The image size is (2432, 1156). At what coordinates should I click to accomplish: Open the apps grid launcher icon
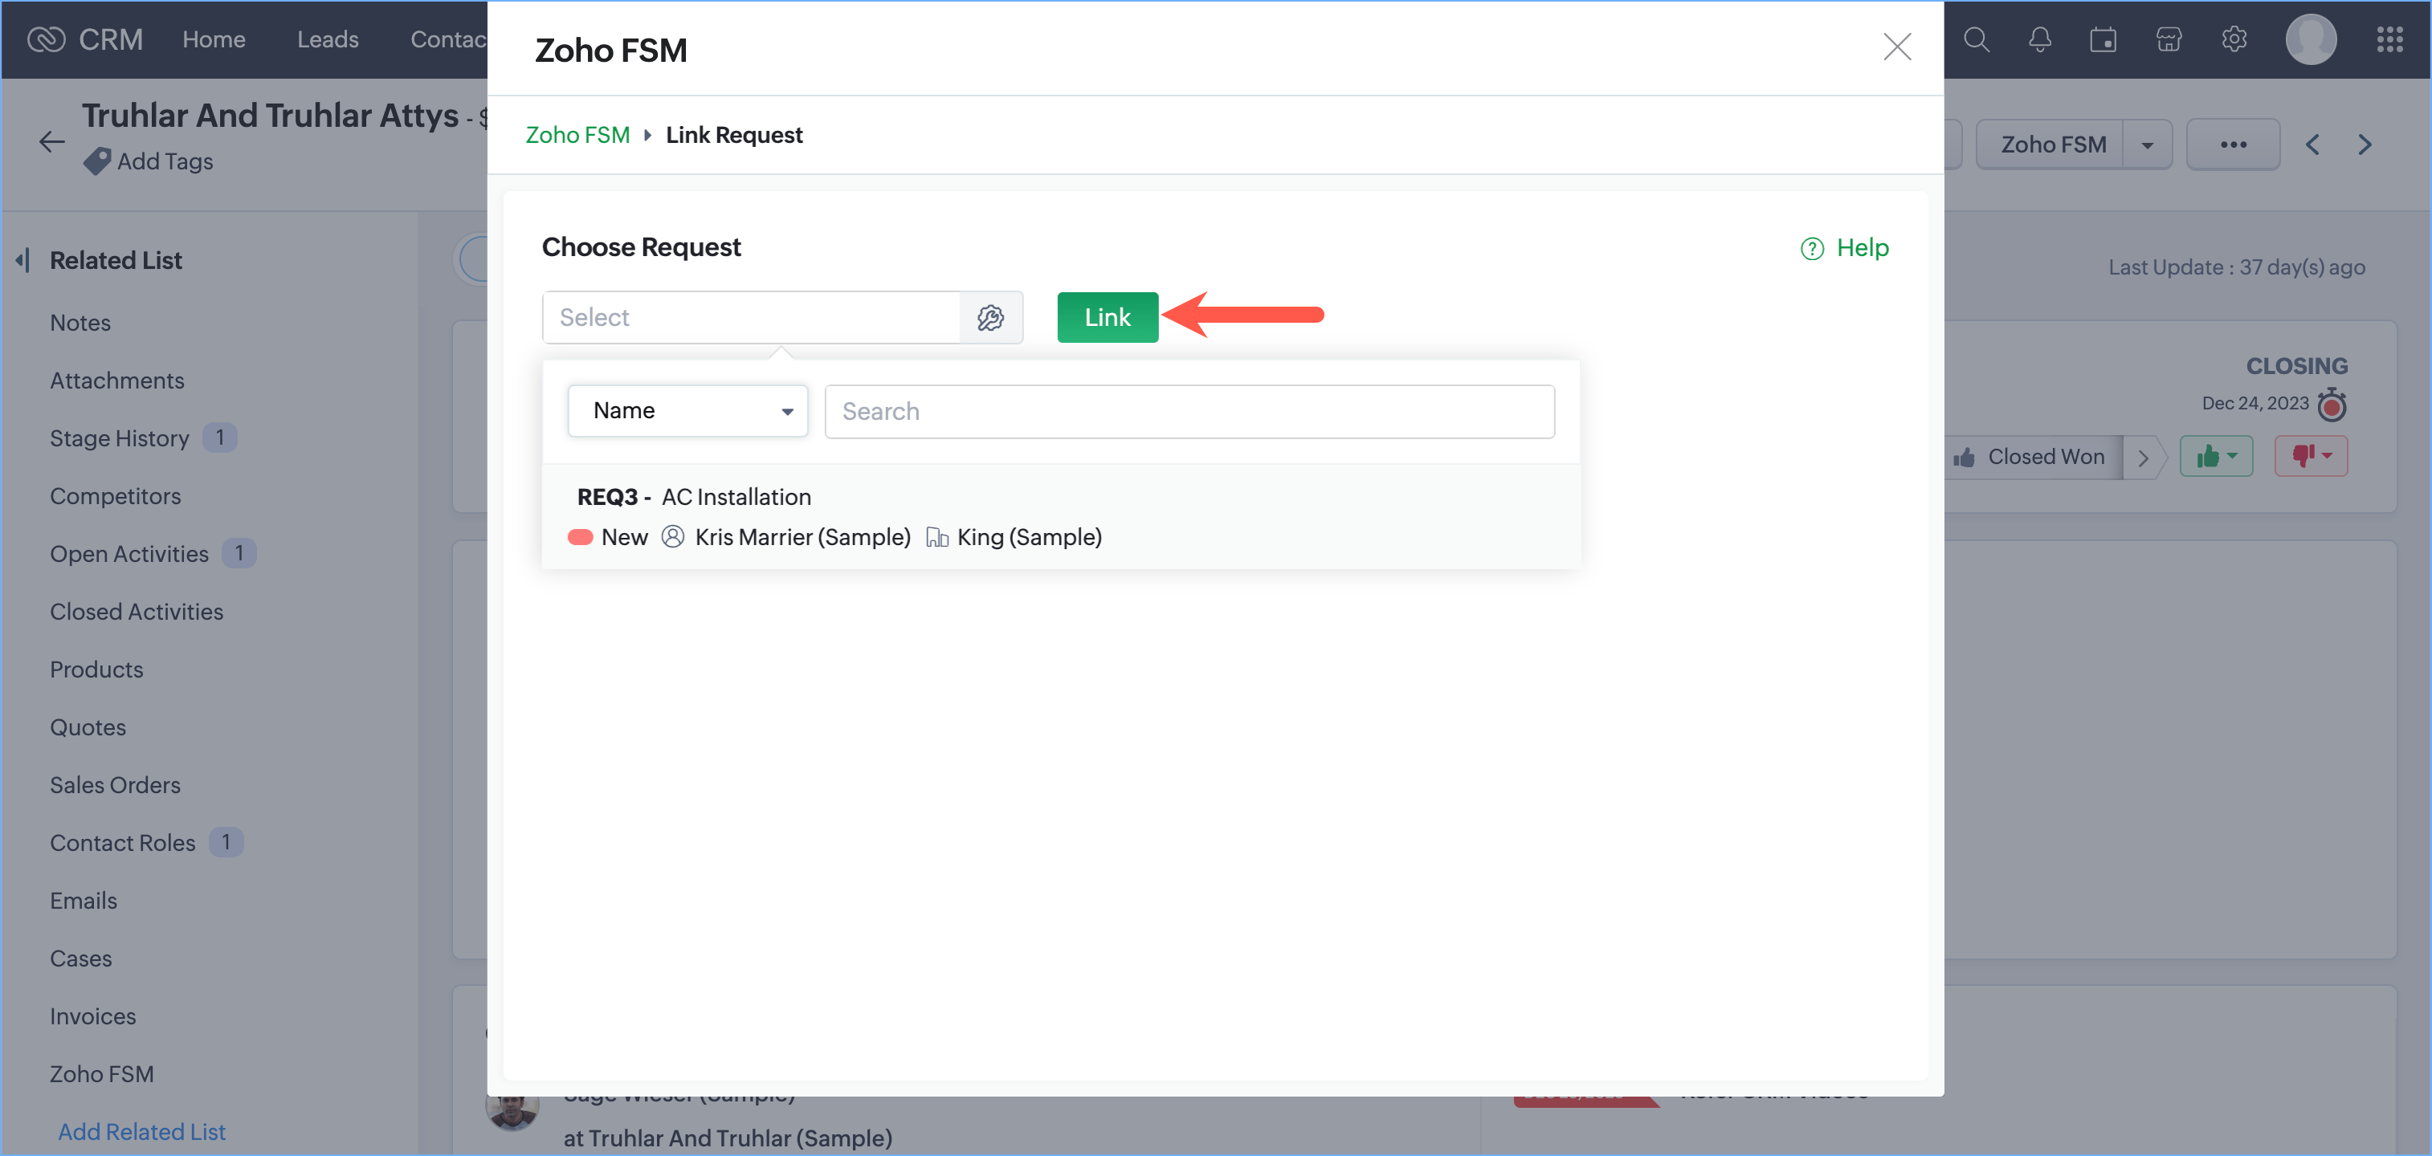coord(2389,39)
